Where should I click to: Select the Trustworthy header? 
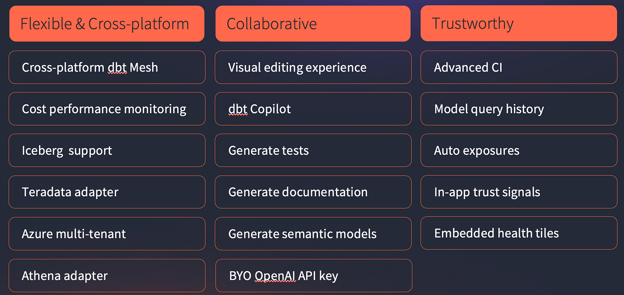(519, 24)
